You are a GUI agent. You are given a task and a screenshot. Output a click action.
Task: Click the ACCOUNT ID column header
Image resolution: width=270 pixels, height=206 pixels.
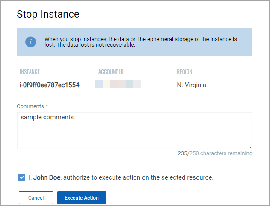111,72
